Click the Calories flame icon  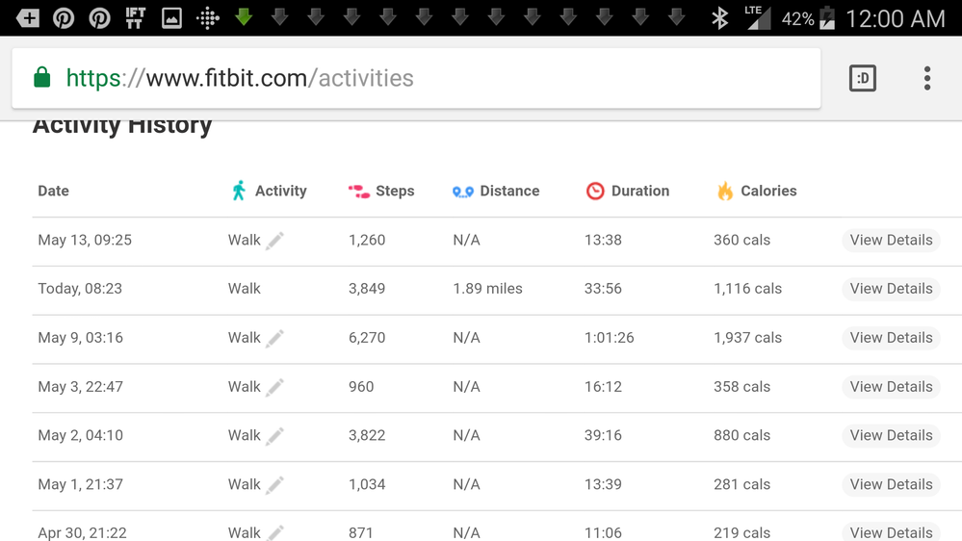point(725,191)
